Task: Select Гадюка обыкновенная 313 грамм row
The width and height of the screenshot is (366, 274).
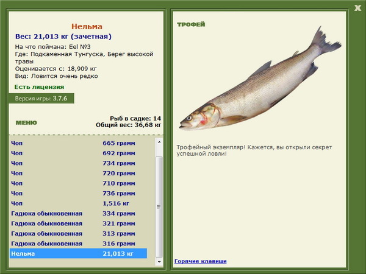Action: tap(78, 233)
